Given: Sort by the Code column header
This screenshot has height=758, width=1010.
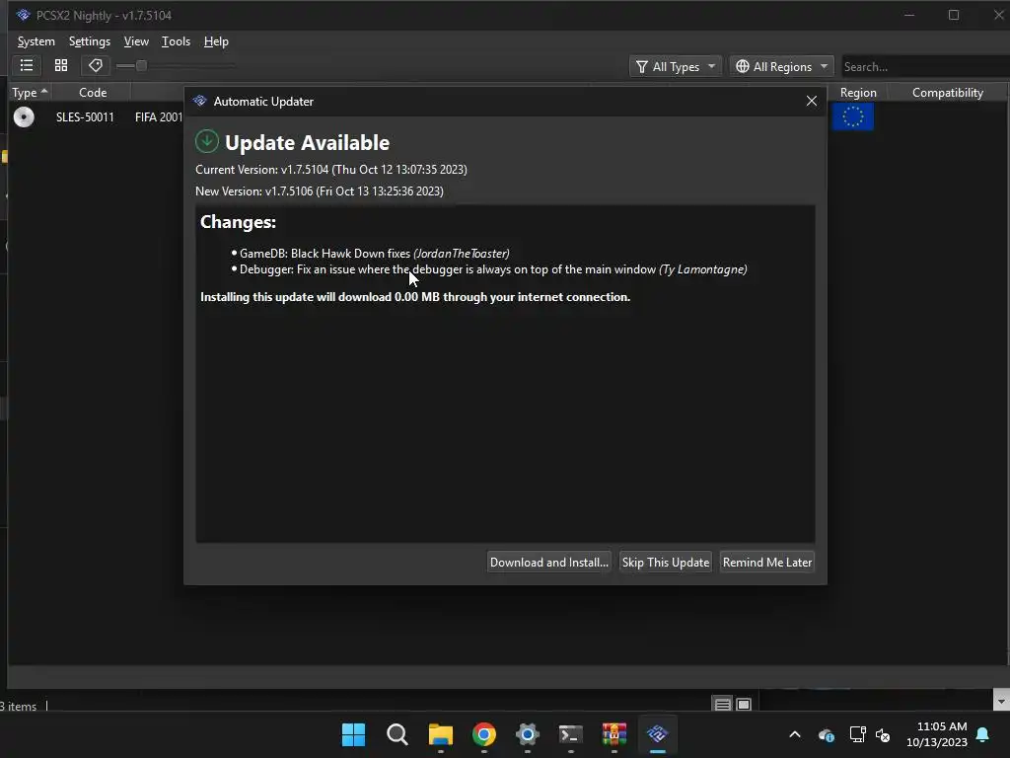Looking at the screenshot, I should click(92, 92).
